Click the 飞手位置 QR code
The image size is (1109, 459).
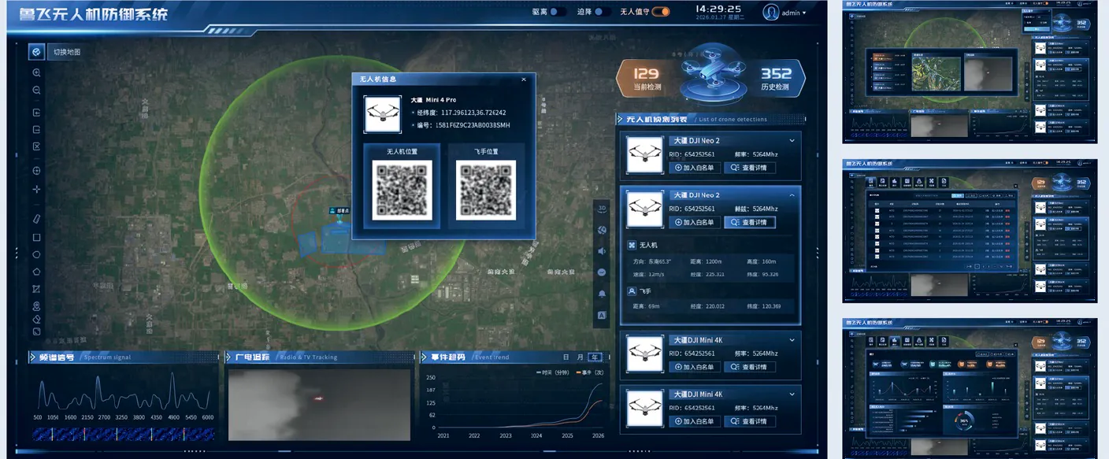(486, 190)
